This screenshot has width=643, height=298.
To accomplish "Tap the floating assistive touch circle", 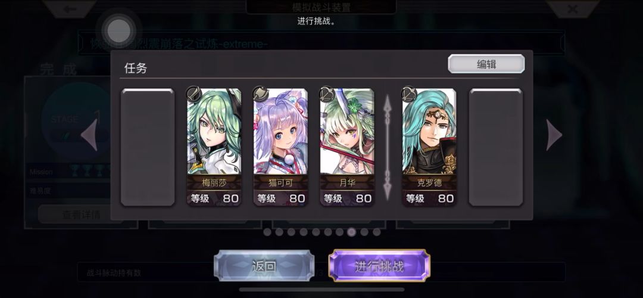I will tap(118, 30).
